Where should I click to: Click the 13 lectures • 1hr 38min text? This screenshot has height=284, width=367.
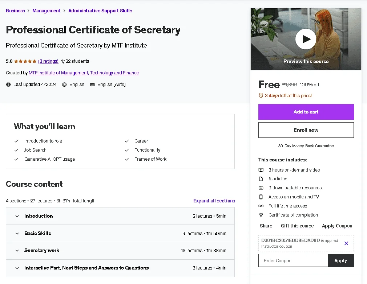203,251
